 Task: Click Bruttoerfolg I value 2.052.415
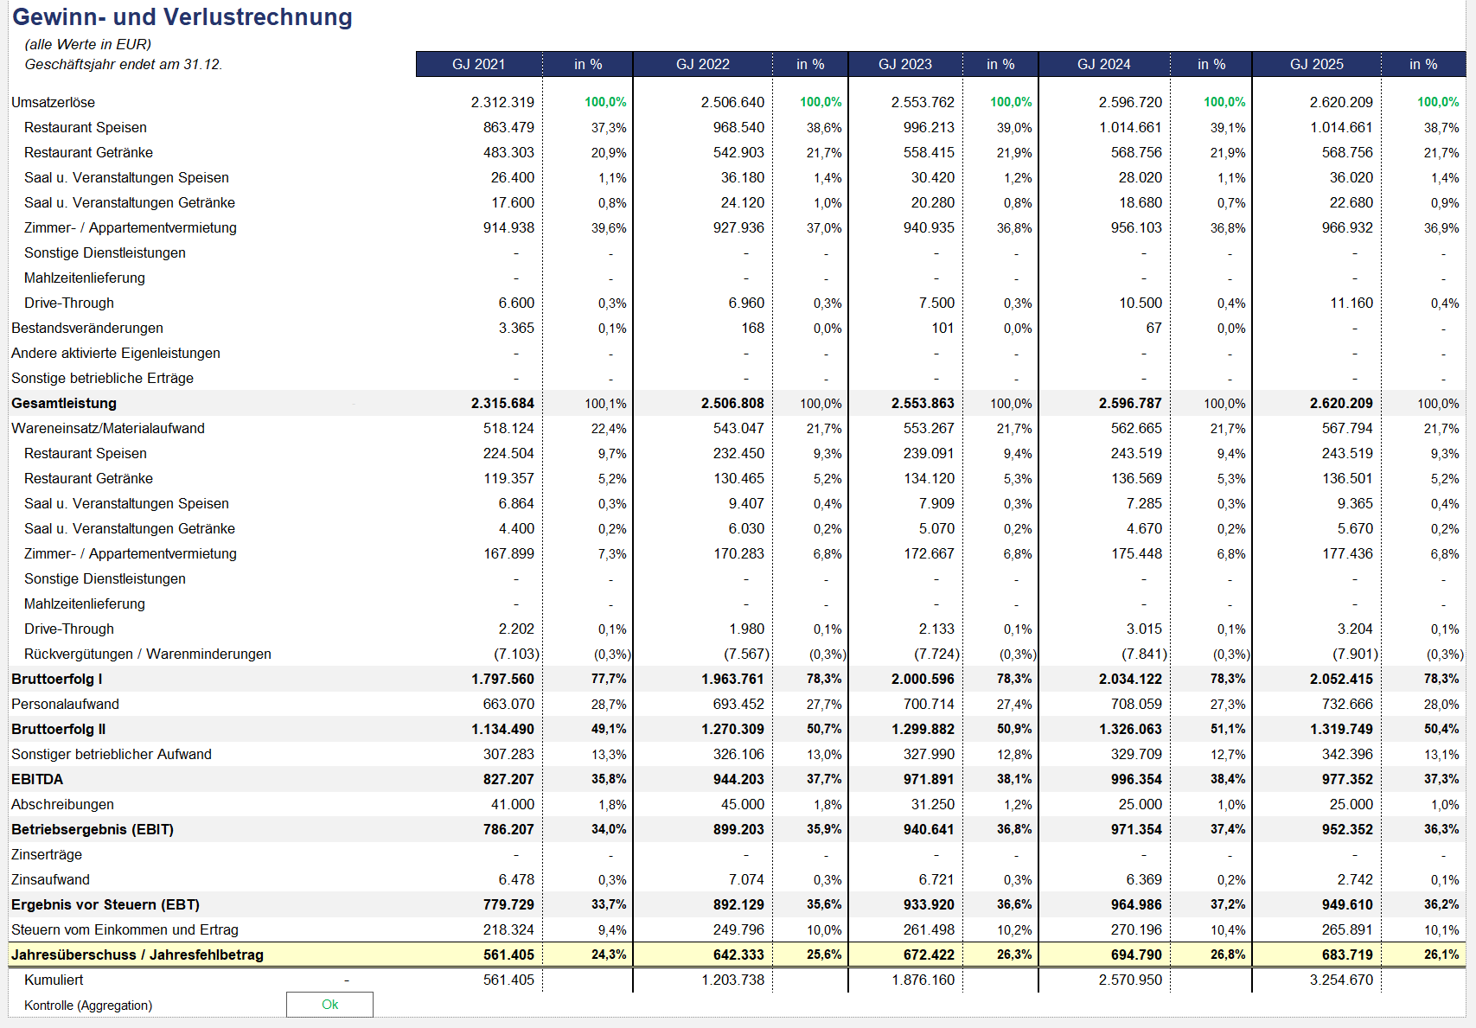(x=1341, y=679)
